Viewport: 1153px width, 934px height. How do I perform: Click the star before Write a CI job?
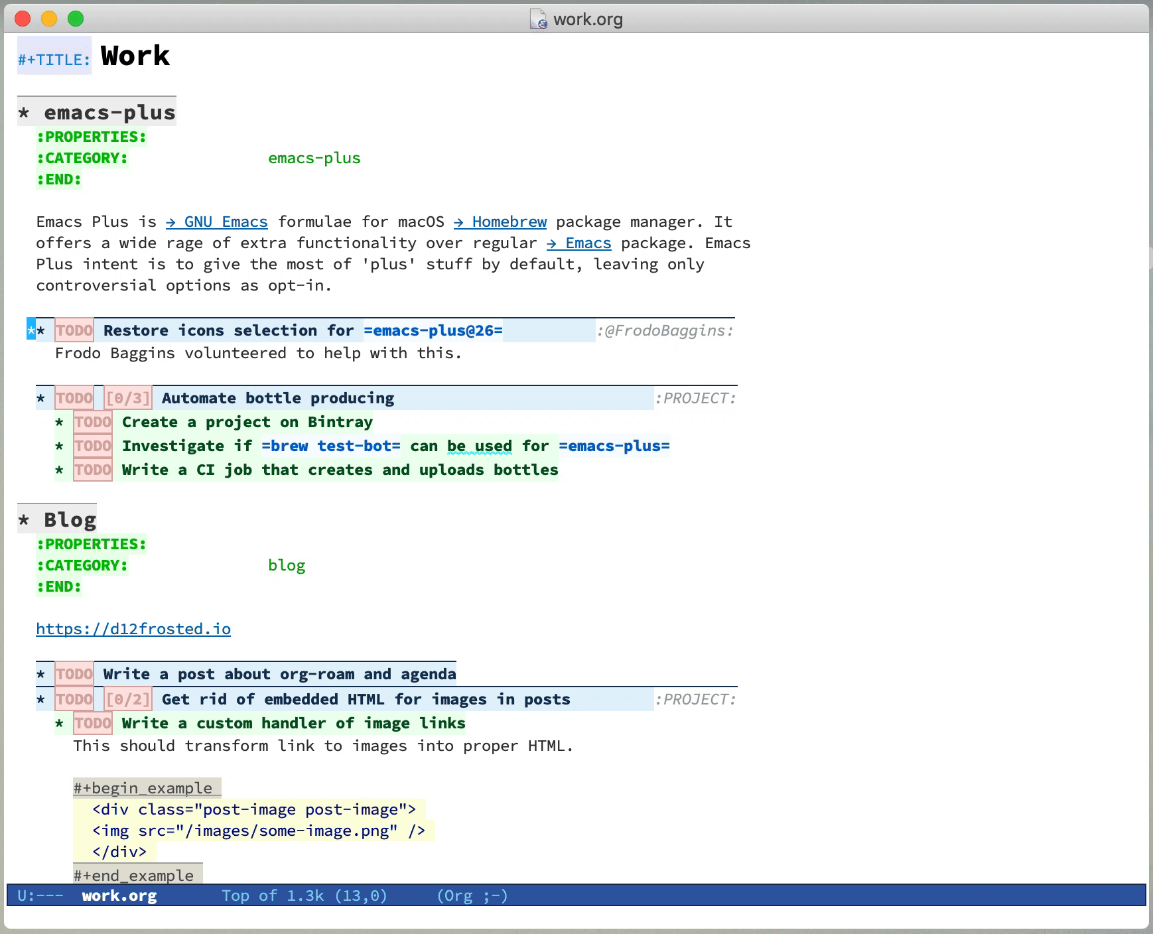[x=60, y=470]
